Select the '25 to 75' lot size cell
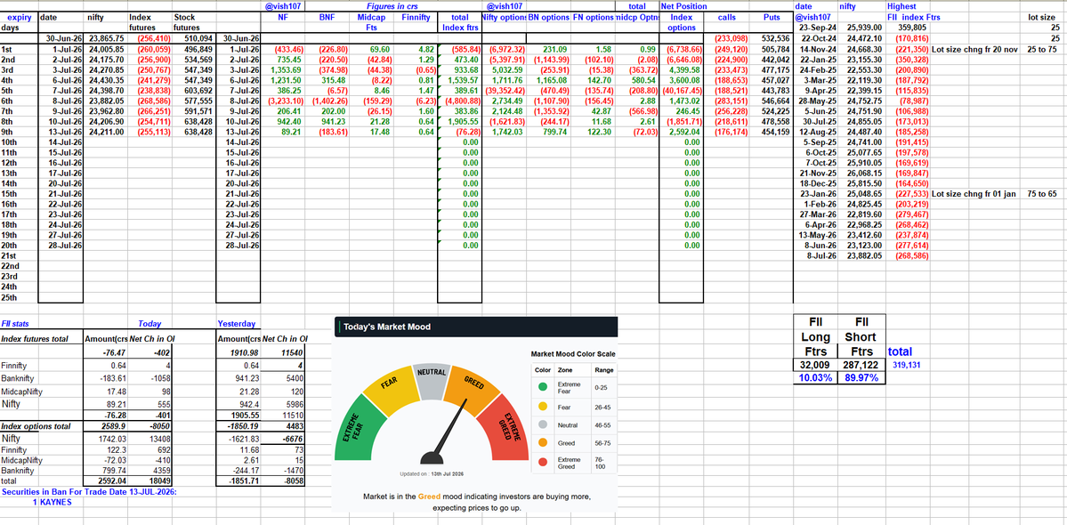This screenshot has height=525, width=1067. [1044, 50]
